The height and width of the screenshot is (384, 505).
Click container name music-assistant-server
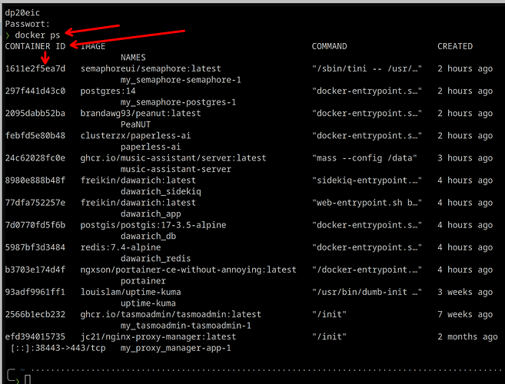(x=176, y=169)
